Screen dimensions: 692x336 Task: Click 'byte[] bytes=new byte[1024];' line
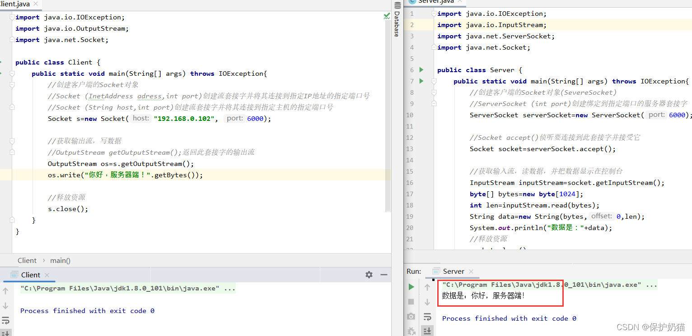click(526, 194)
